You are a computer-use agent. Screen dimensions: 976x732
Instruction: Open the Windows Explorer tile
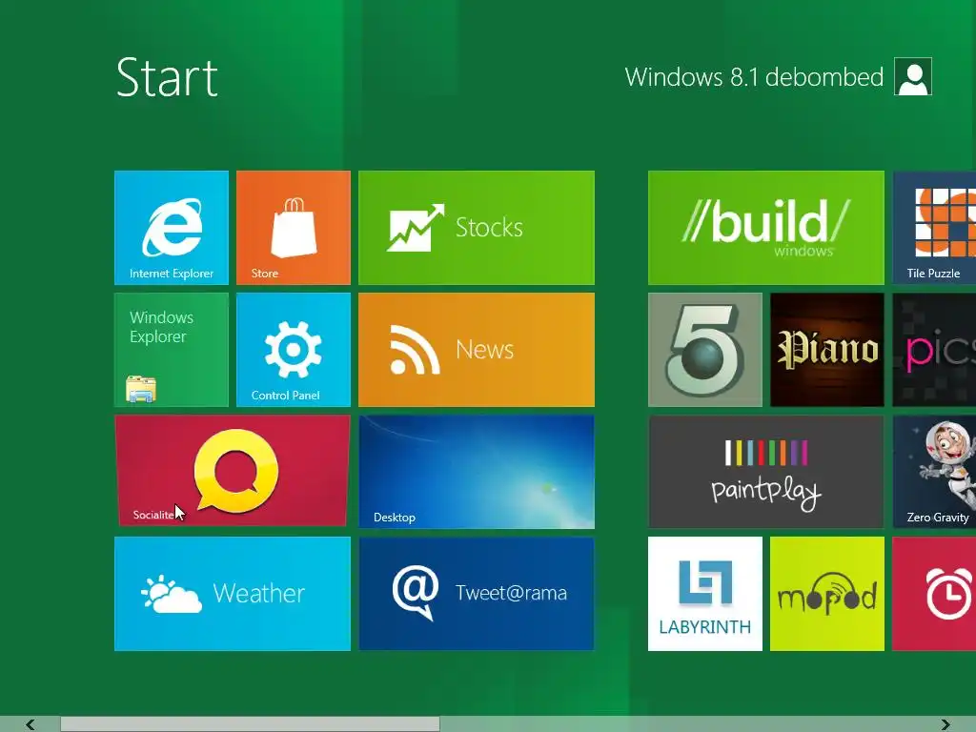coord(172,350)
